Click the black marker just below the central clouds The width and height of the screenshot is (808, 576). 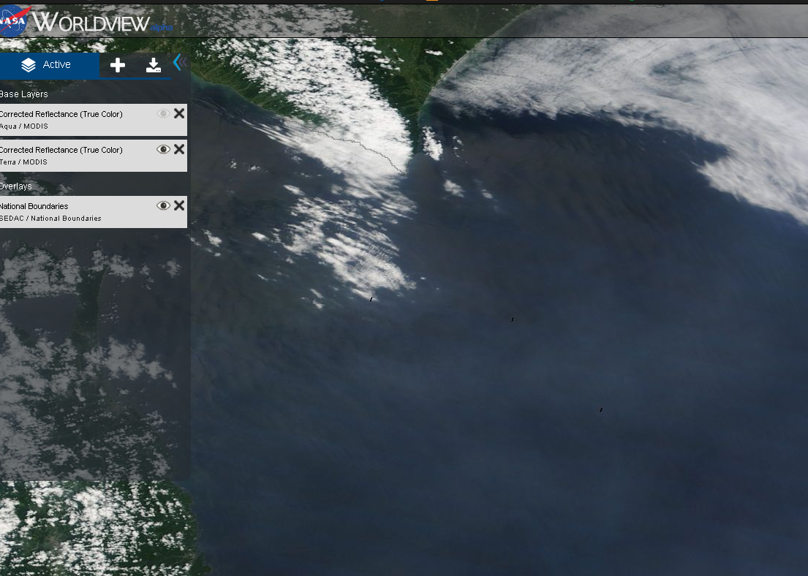pos(371,298)
